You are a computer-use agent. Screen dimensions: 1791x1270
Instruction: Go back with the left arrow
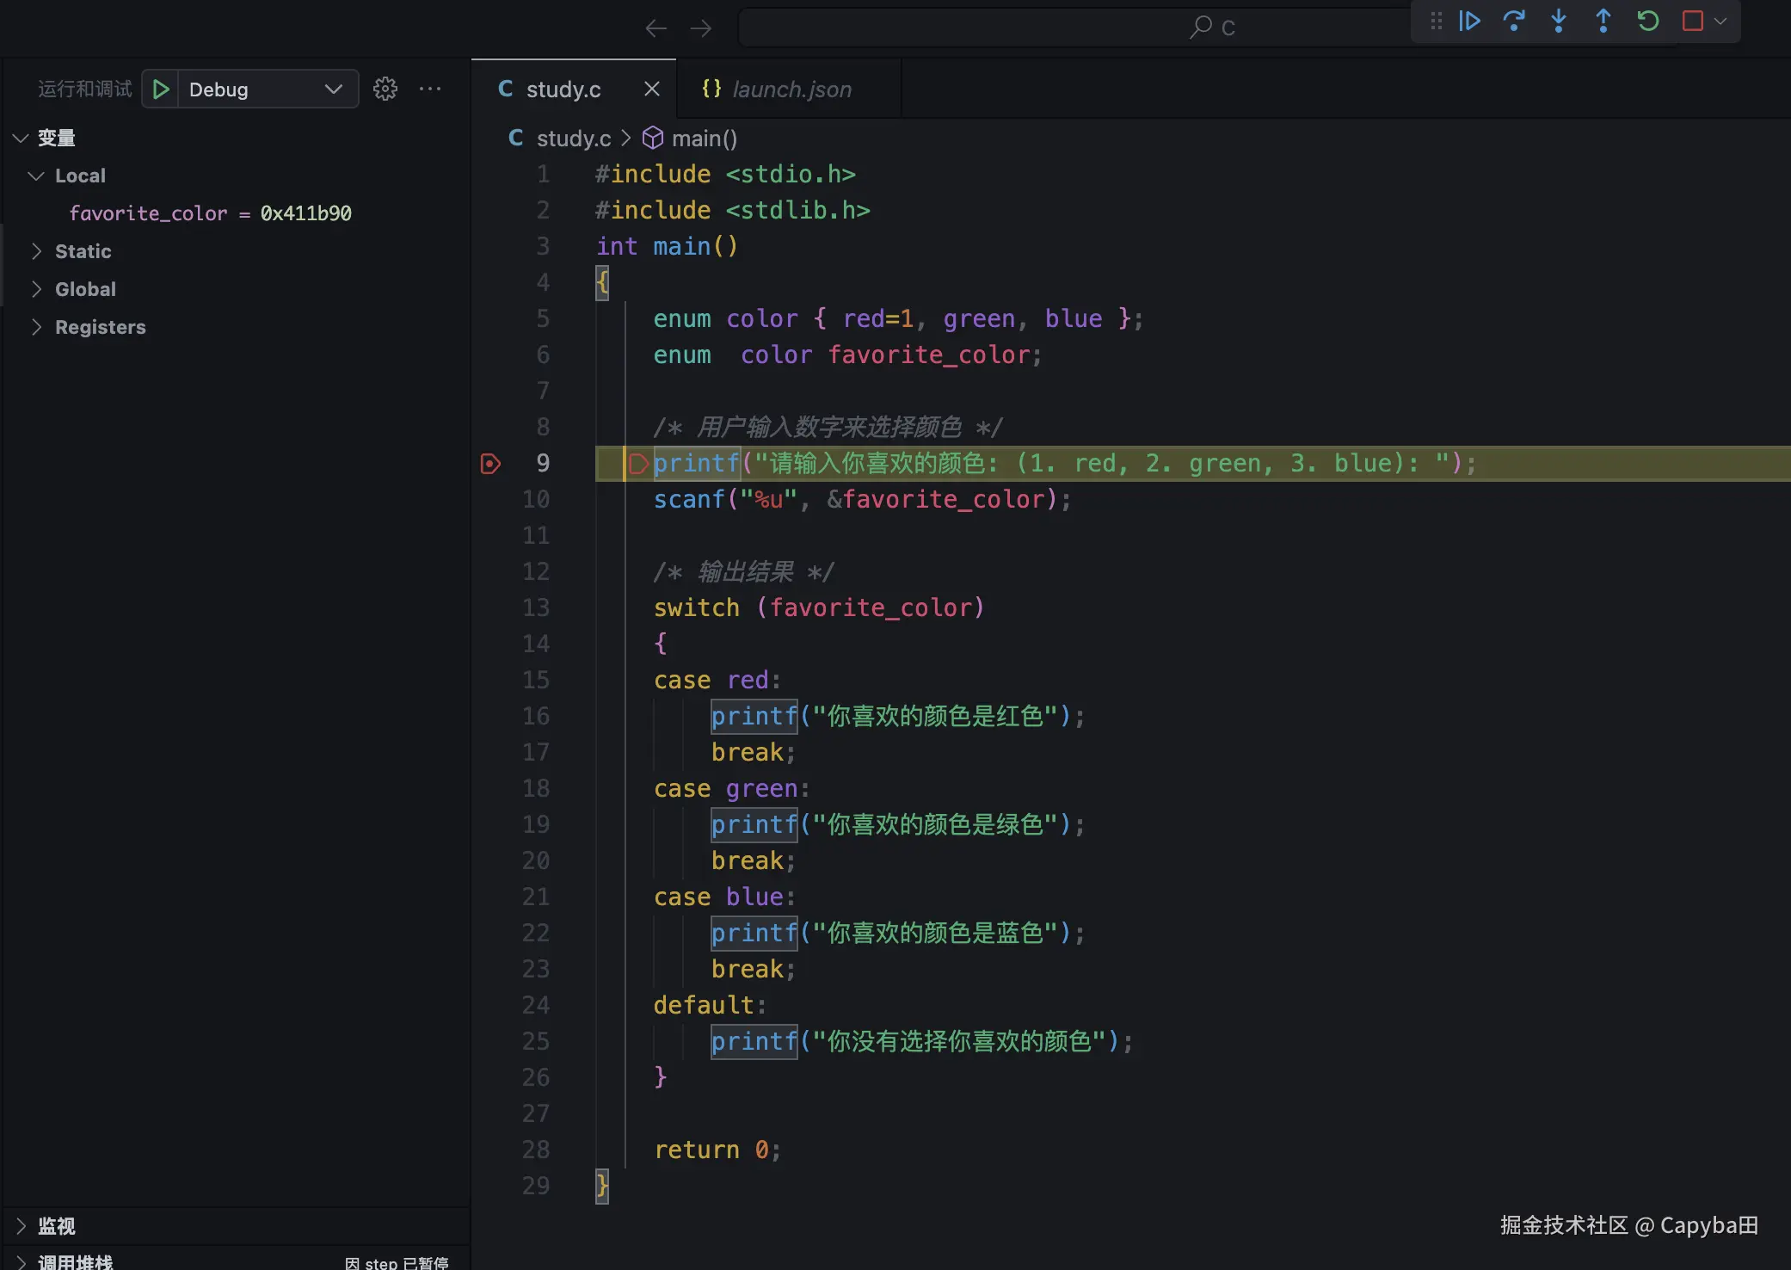coord(656,28)
